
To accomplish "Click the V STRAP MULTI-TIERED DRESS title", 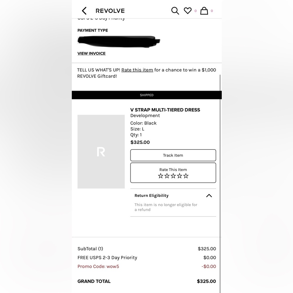I will (165, 110).
